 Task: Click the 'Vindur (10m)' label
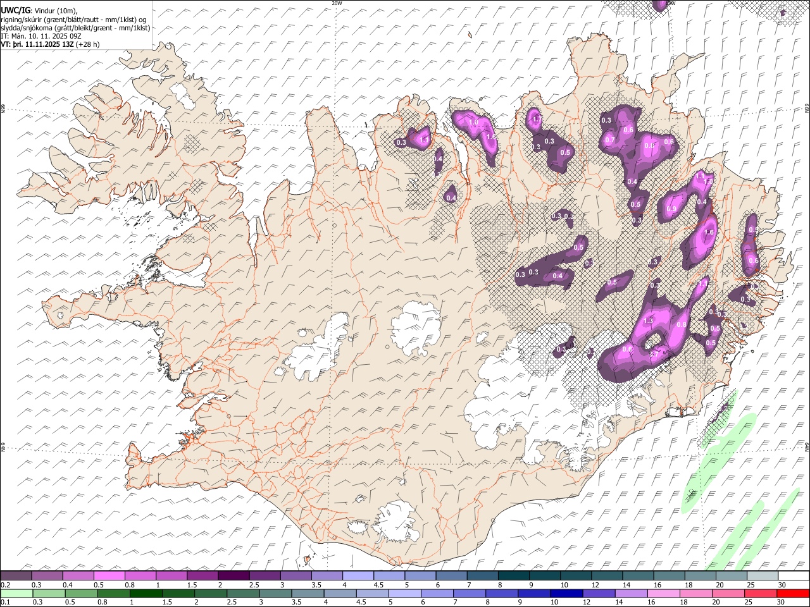pos(54,11)
